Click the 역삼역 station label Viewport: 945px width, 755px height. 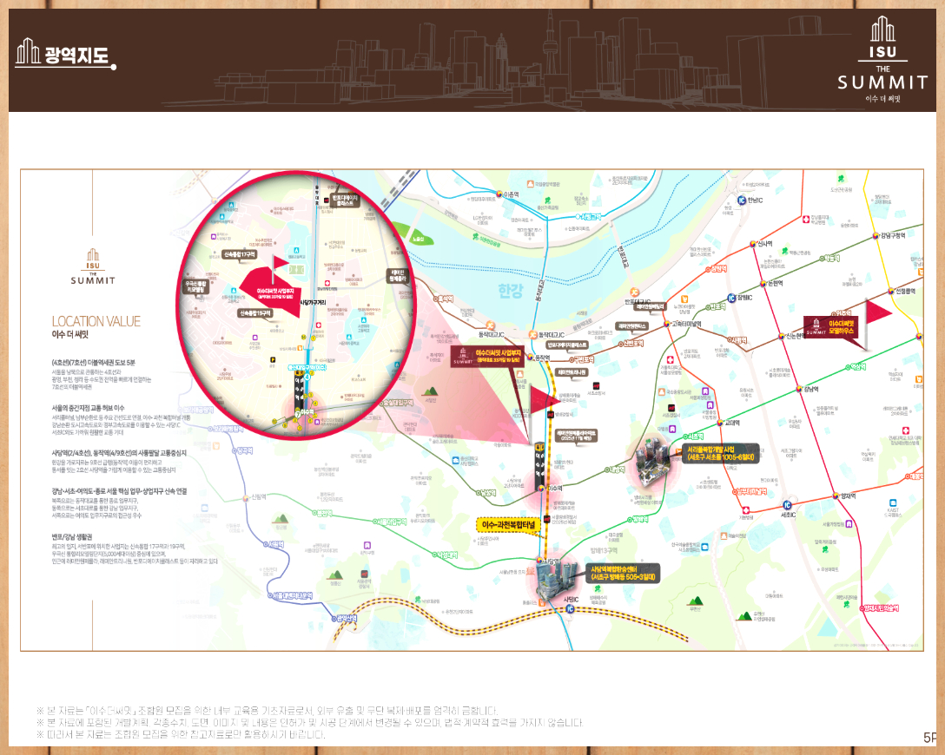(858, 366)
